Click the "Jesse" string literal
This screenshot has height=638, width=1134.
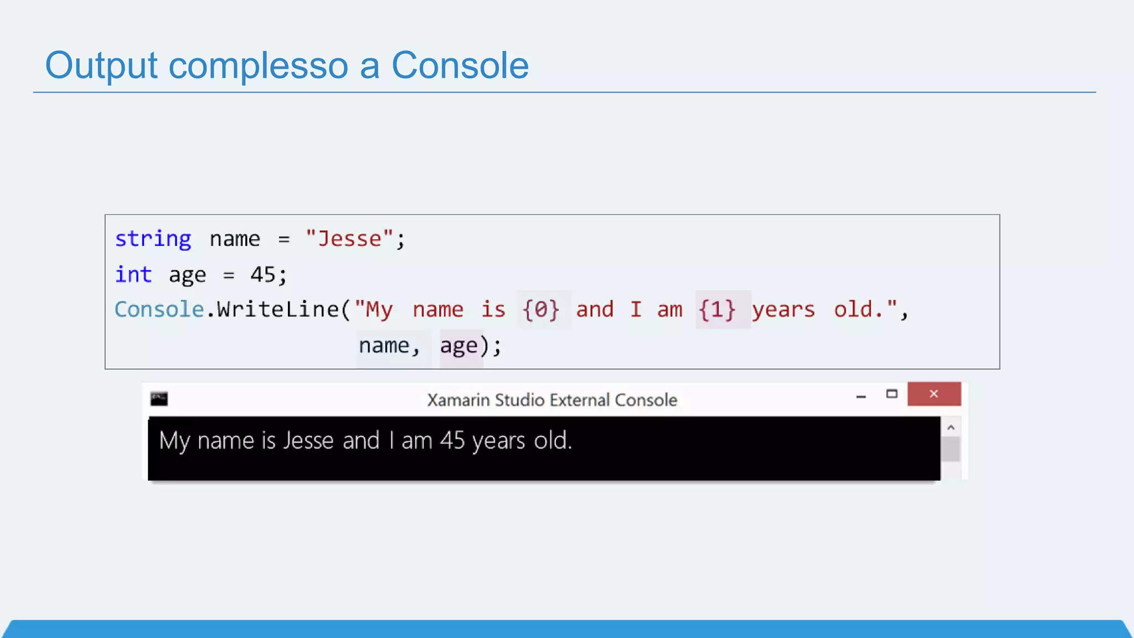(349, 239)
